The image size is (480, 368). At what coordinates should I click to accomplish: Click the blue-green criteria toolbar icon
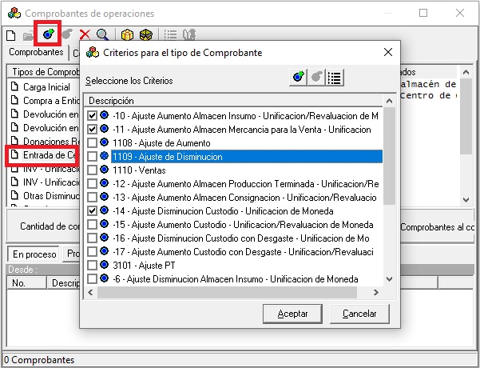(49, 34)
